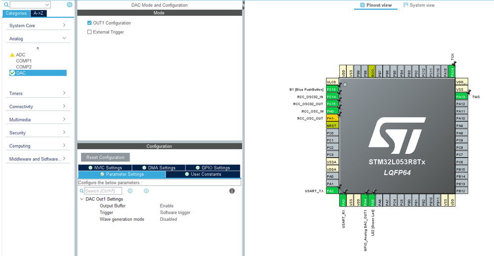Go to previous search result arrow
494x256 pixels.
click(130, 191)
